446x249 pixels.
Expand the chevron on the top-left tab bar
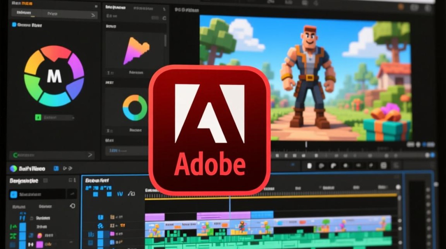tap(93, 14)
